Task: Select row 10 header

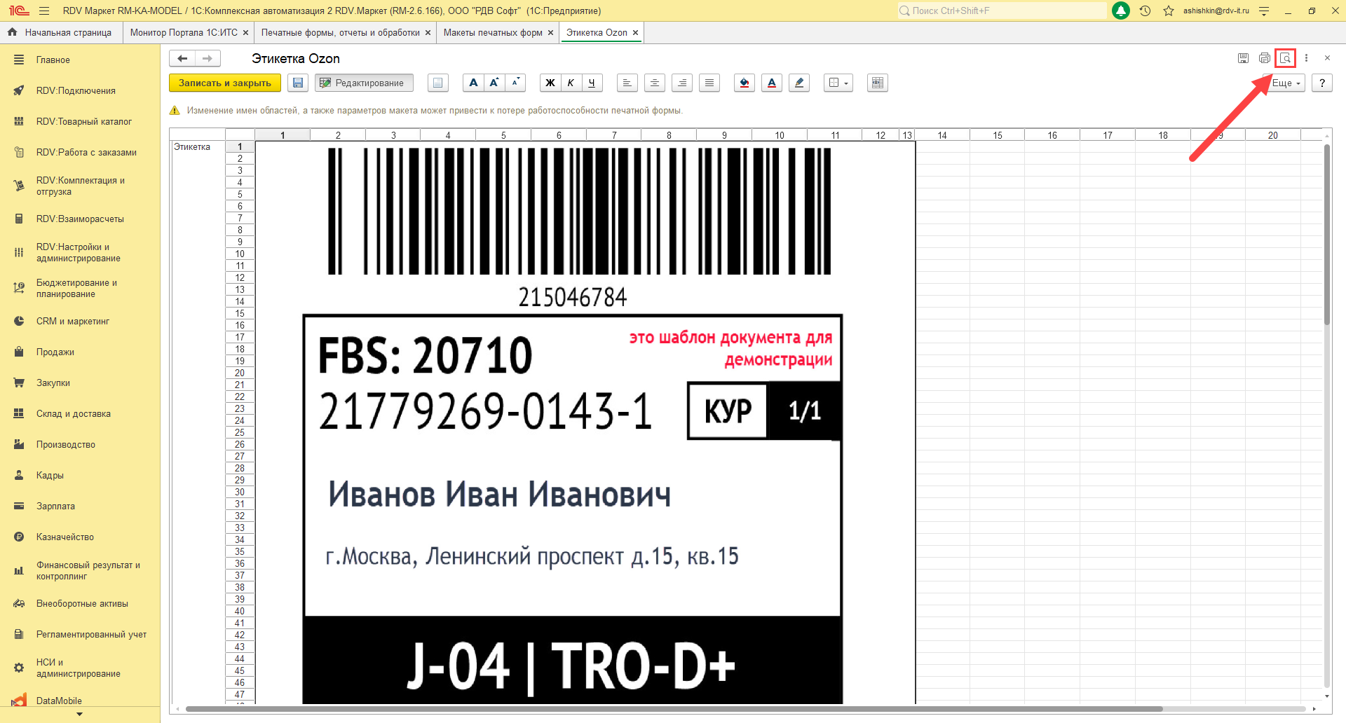Action: tap(240, 254)
